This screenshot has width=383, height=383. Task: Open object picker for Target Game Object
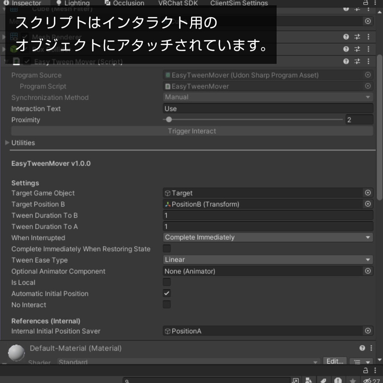point(368,193)
